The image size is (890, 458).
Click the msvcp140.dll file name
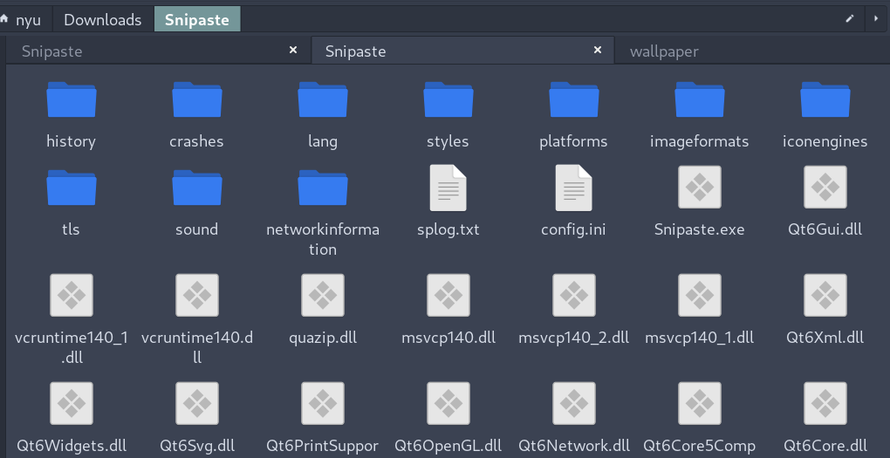pos(448,337)
